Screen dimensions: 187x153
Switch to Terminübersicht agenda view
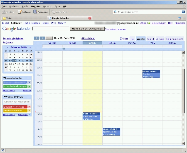(174, 39)
